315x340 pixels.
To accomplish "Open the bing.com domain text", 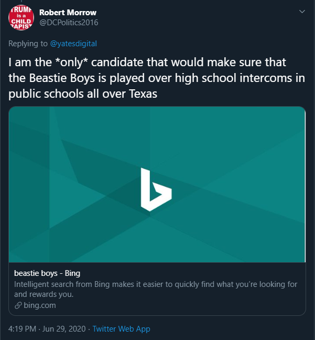I will click(x=40, y=305).
